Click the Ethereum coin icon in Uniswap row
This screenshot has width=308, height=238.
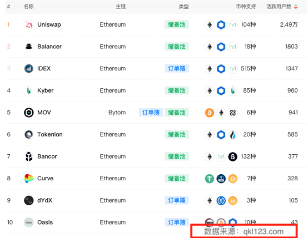[x=210, y=25]
